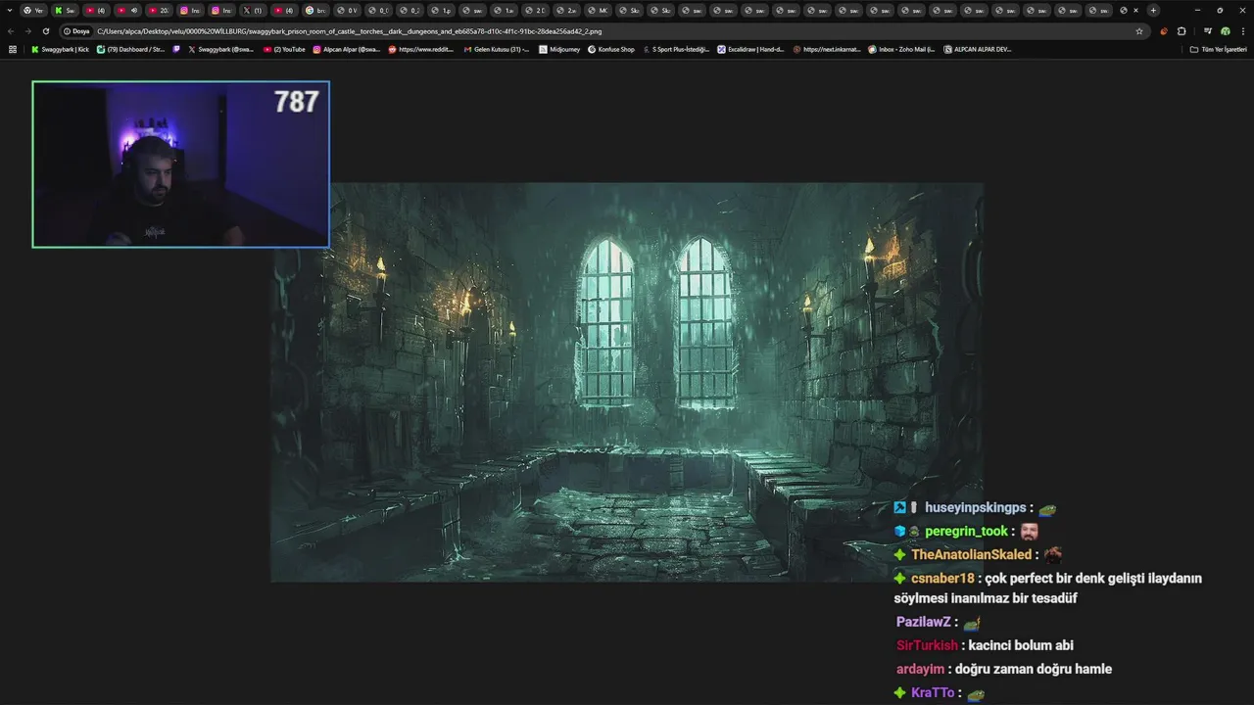The height and width of the screenshot is (705, 1254).
Task: Click username csnaber18 in chat
Action: 942,578
